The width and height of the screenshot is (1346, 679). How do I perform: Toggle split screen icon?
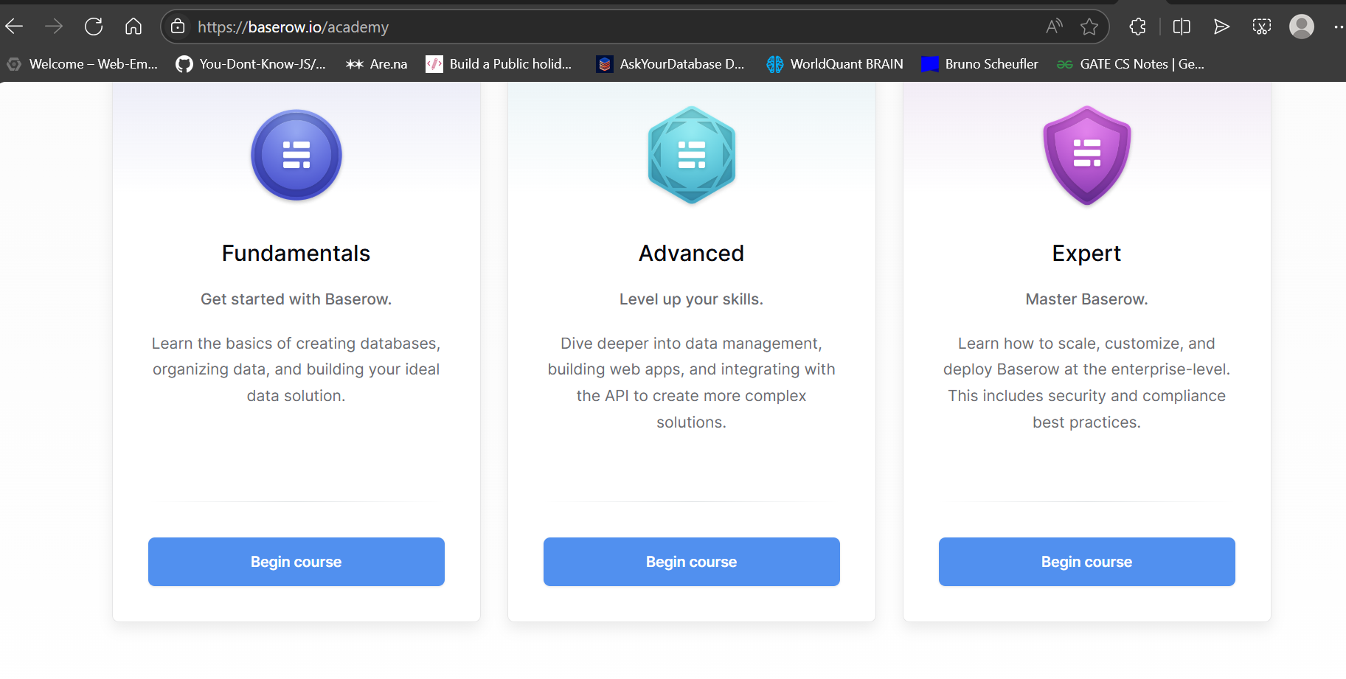point(1182,27)
